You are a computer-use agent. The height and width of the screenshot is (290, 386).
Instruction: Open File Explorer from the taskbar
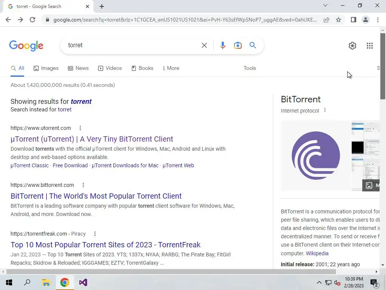pos(46,282)
